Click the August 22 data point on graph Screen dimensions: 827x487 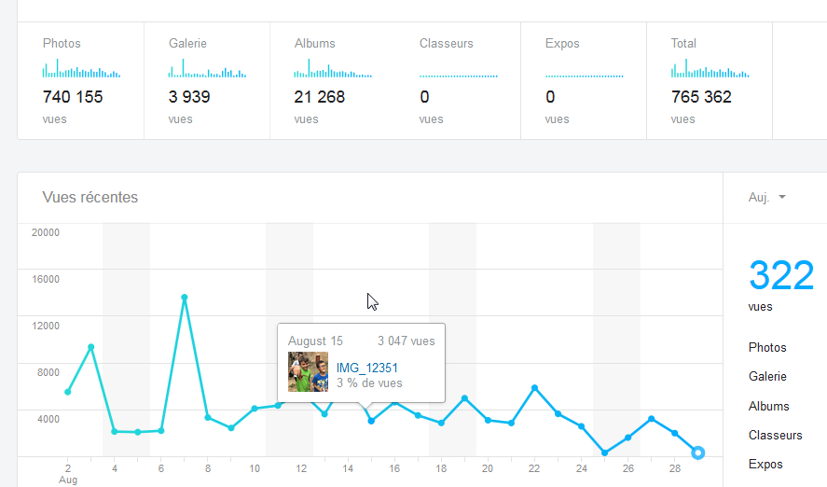[x=534, y=388]
